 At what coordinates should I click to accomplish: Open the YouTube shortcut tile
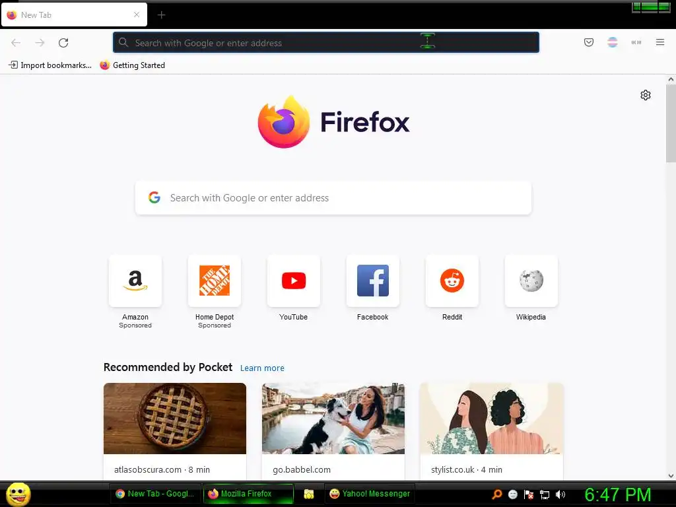(294, 281)
